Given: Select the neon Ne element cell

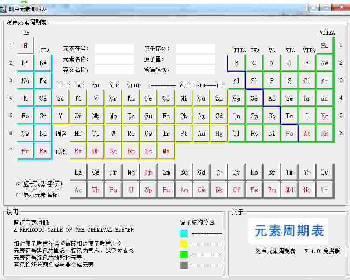Looking at the screenshot, I should [x=325, y=63].
